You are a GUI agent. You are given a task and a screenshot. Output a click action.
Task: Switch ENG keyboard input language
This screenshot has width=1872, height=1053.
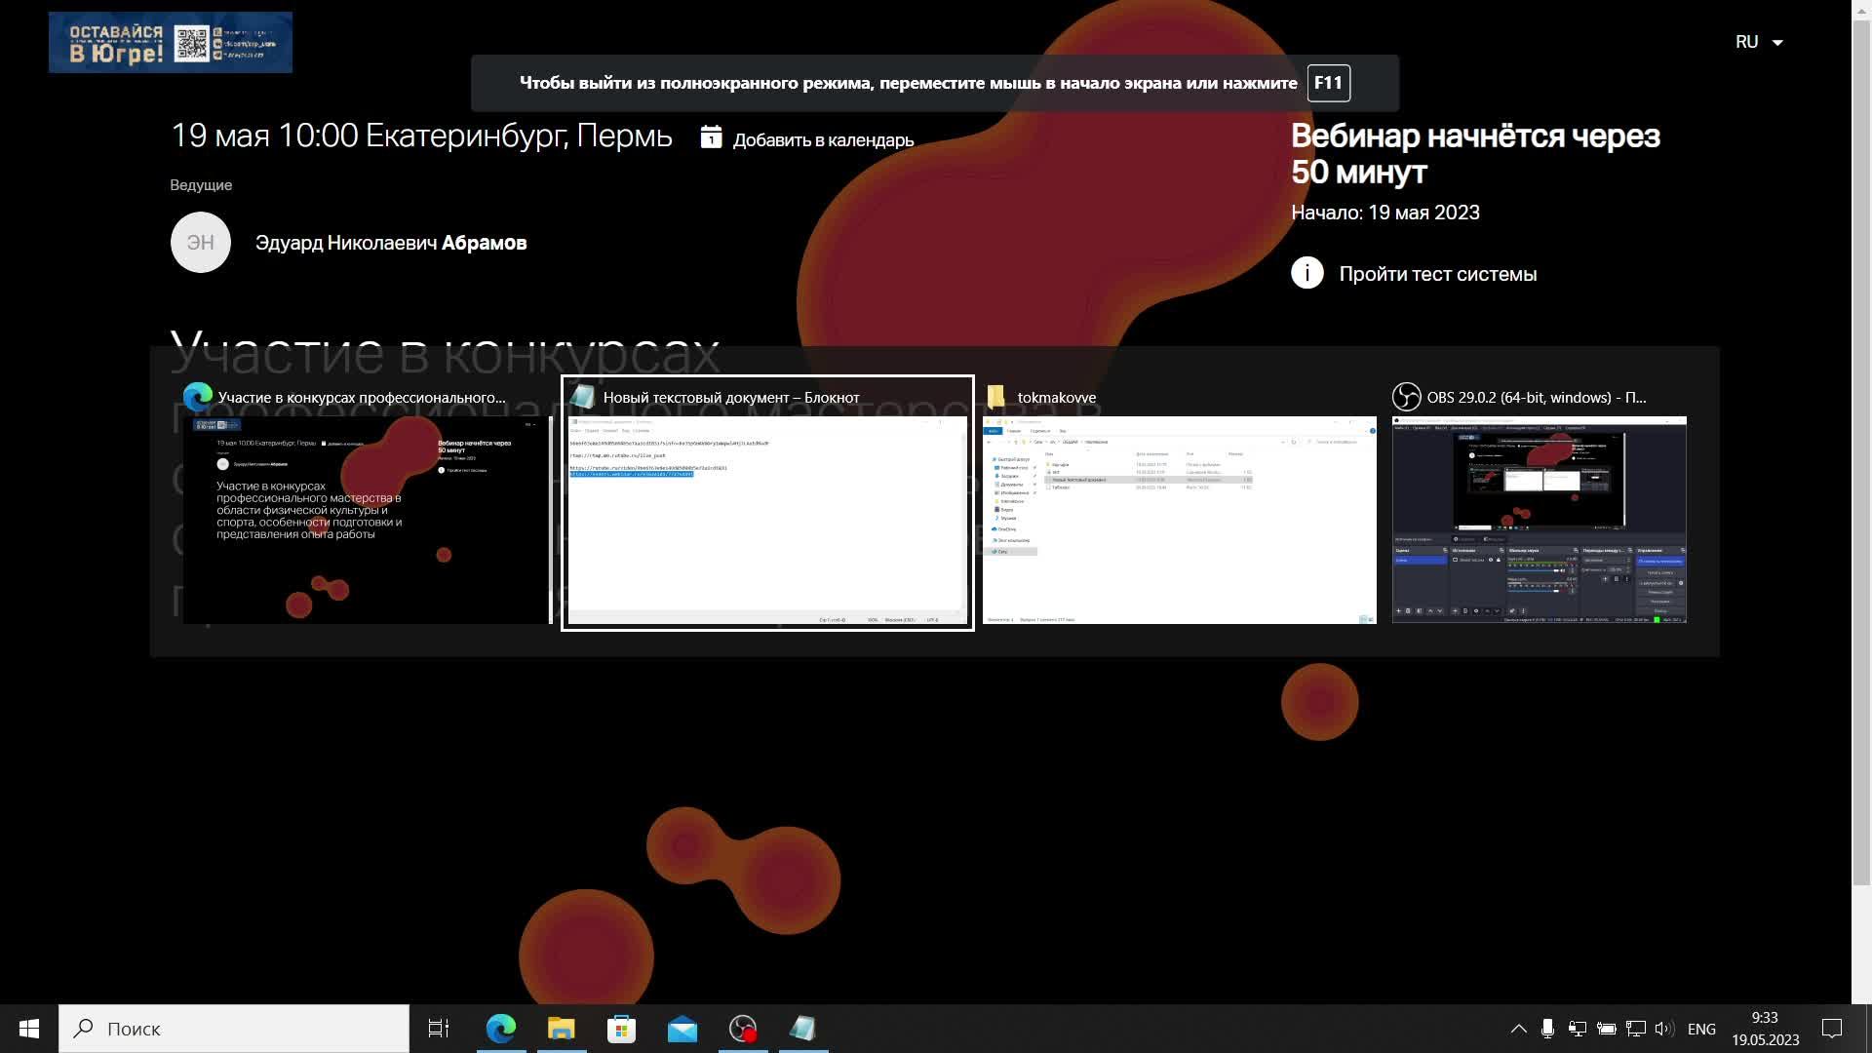tap(1701, 1029)
